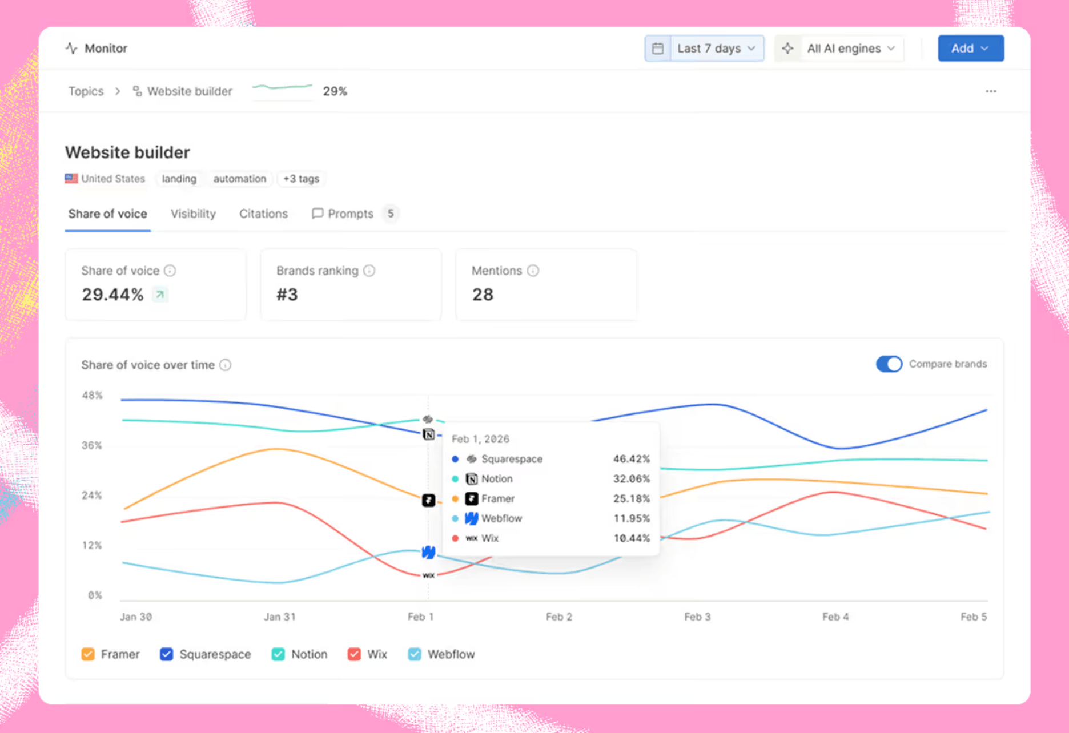Uncheck the Webflow legend checkbox
1069x733 pixels.
point(415,654)
